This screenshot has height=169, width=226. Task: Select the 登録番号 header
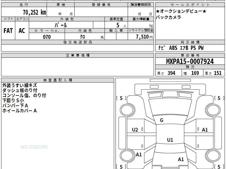point(101,5)
